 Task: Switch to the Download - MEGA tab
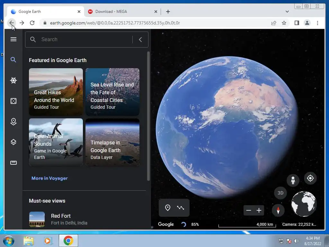(x=123, y=12)
